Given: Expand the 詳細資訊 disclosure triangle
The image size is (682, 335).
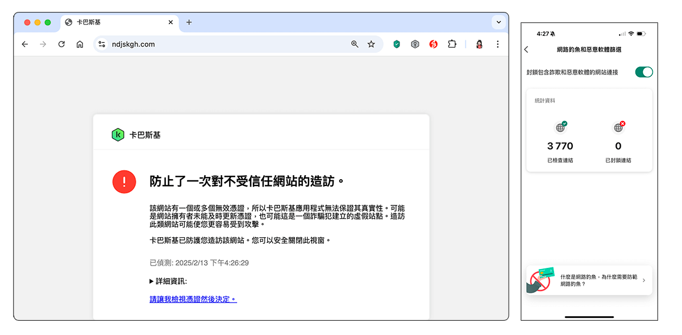Looking at the screenshot, I should pos(152,281).
